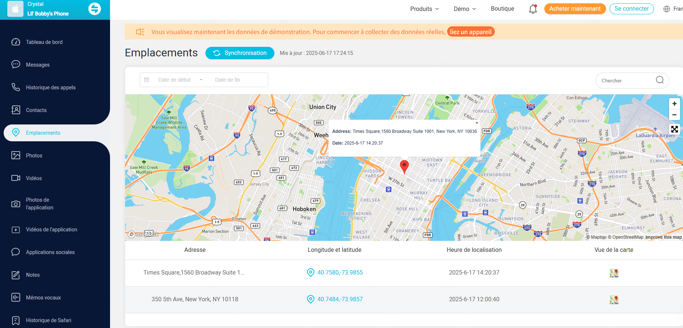Toggle fullscreen map view
Image resolution: width=683 pixels, height=328 pixels.
click(675, 129)
